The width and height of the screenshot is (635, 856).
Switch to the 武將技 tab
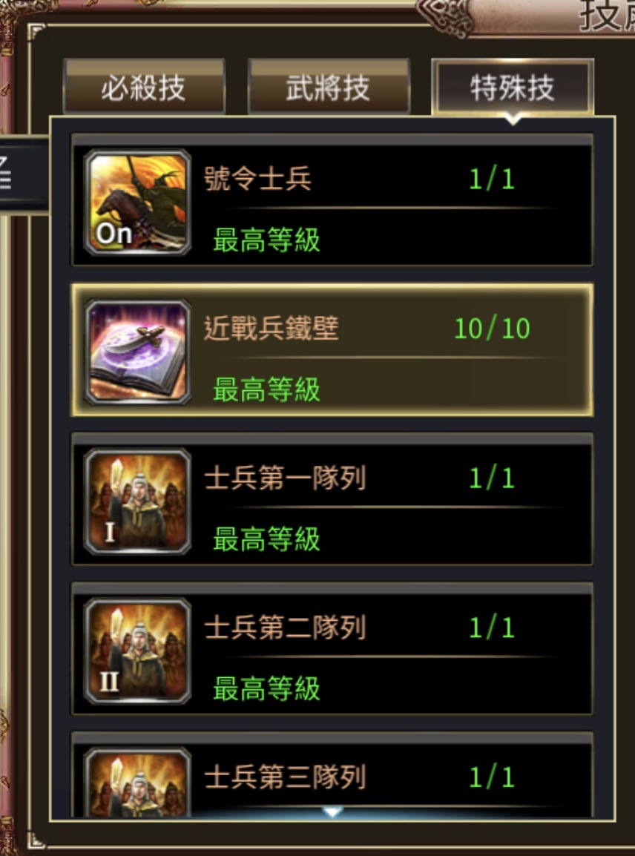click(x=329, y=87)
